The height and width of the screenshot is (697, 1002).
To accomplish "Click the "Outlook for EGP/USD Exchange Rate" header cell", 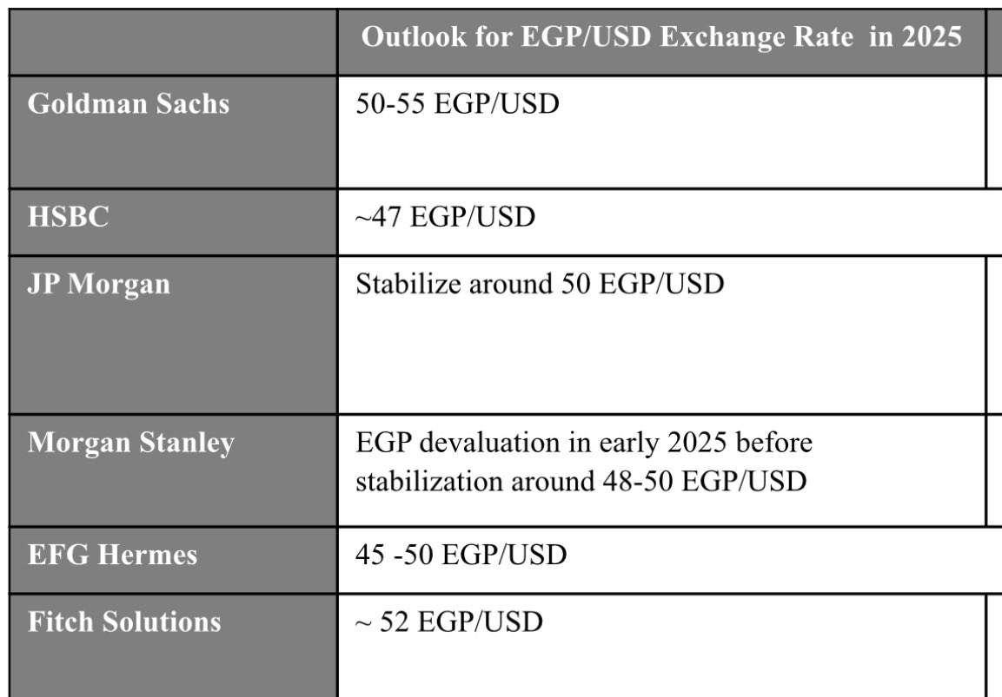I will 660,37.
